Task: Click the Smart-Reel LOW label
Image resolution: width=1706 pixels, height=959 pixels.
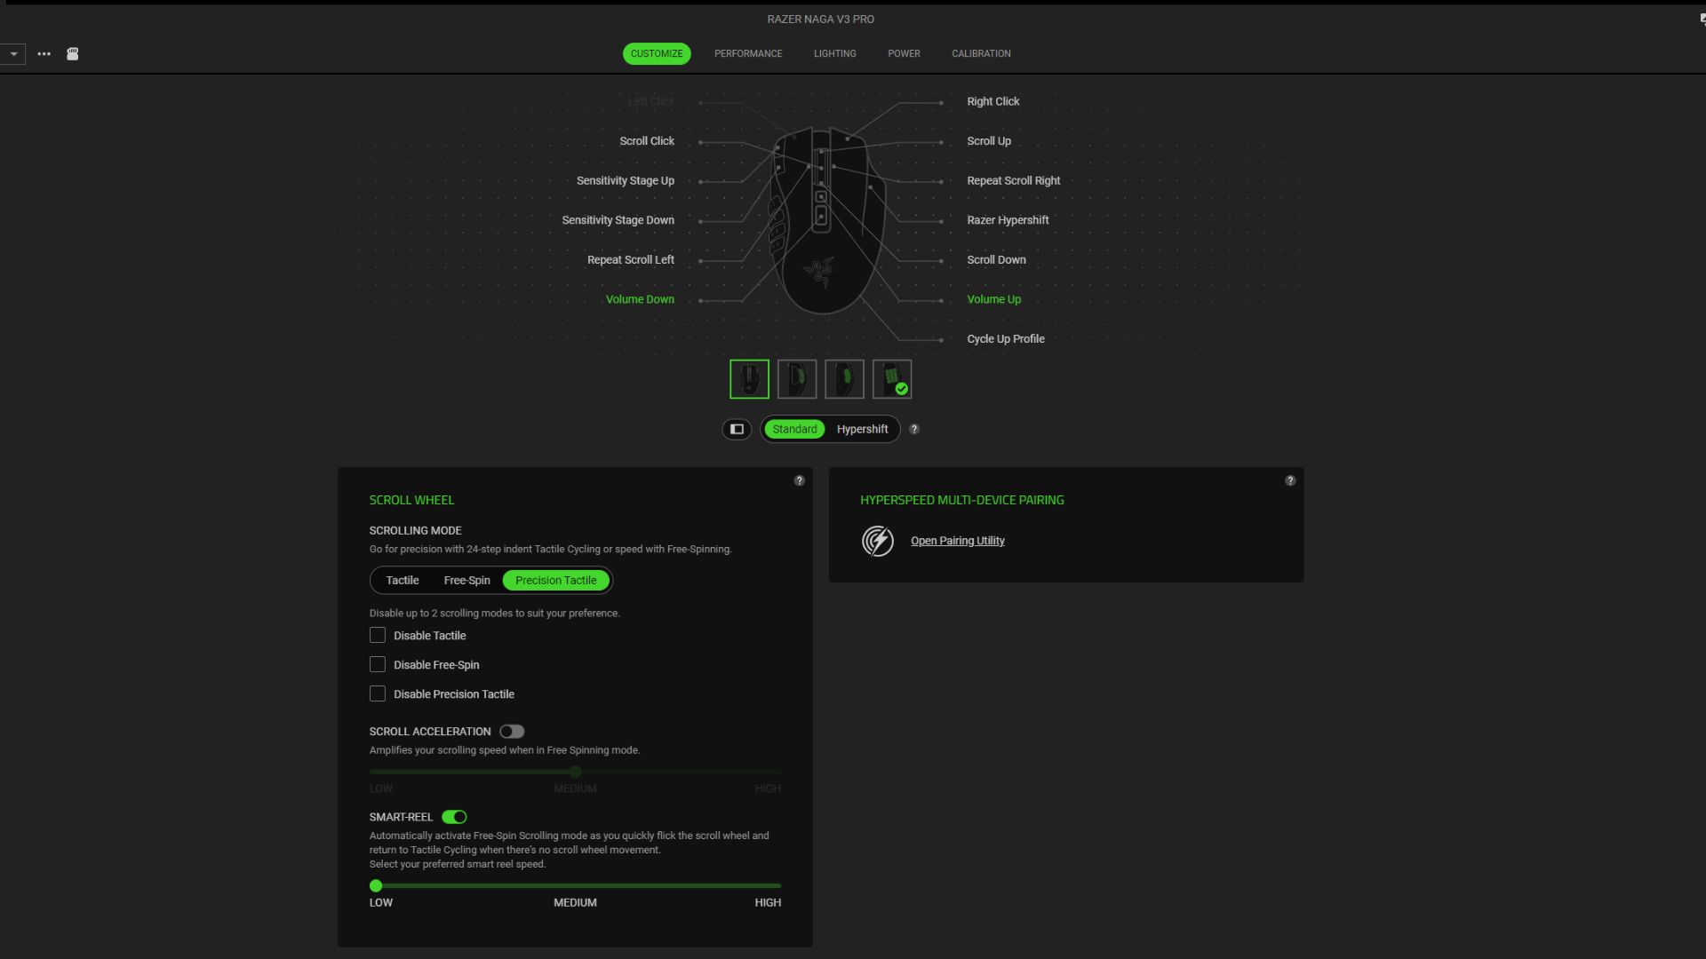Action: pyautogui.click(x=380, y=902)
